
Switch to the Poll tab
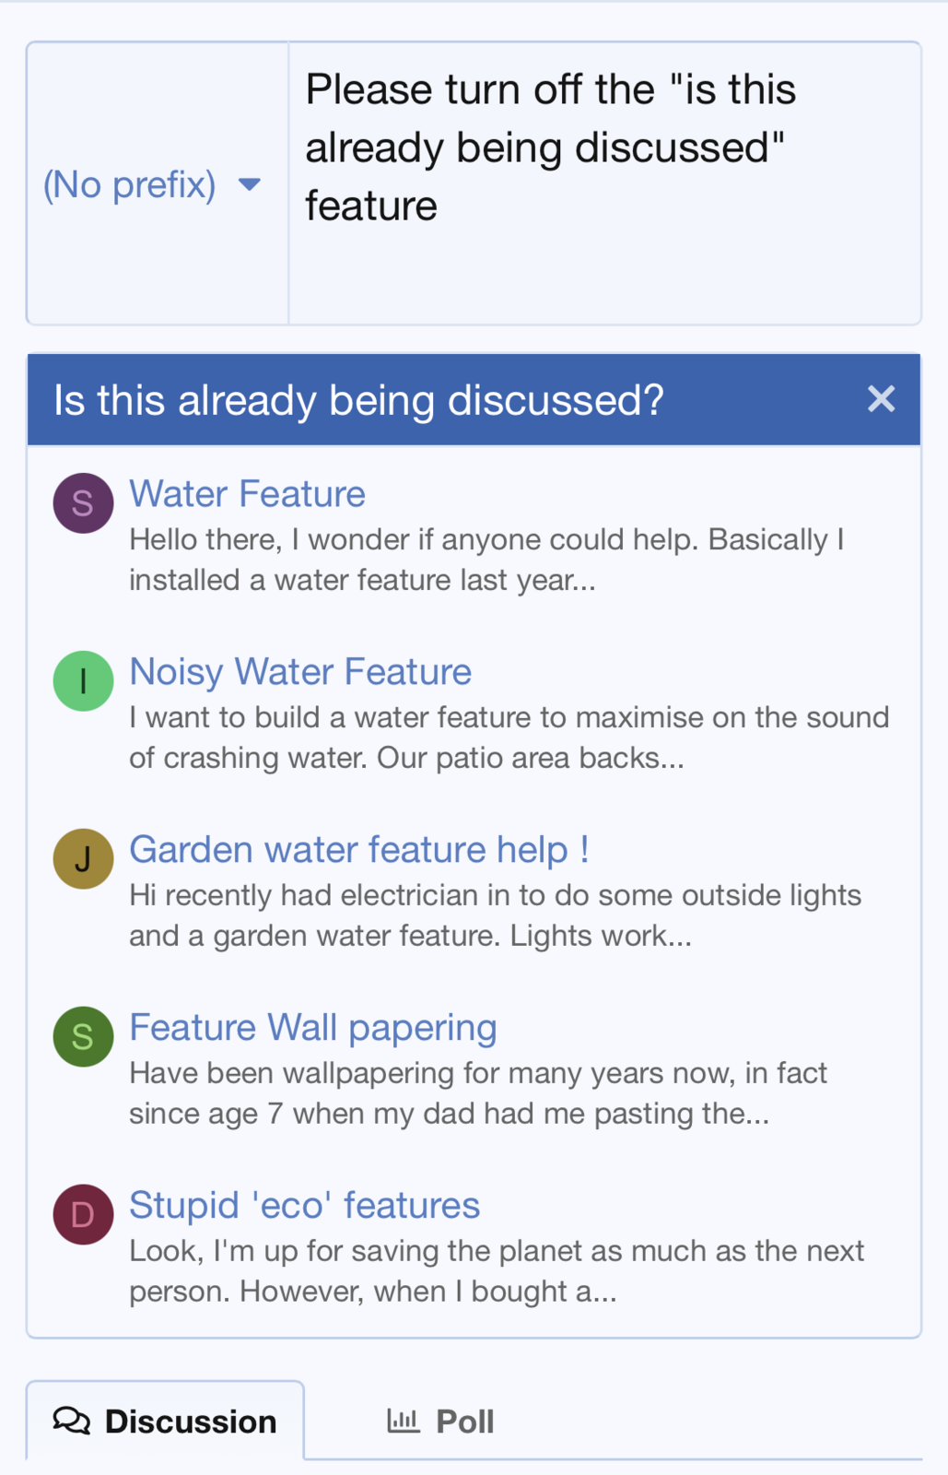point(441,1422)
